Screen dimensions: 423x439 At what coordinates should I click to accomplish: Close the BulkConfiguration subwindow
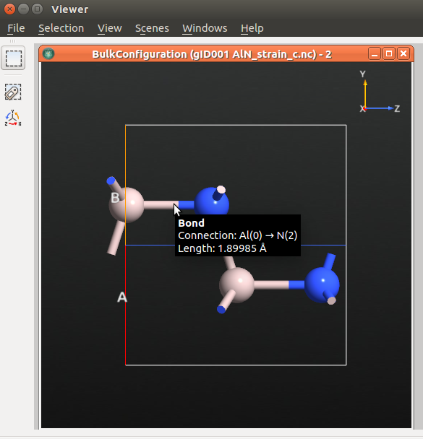[x=403, y=53]
